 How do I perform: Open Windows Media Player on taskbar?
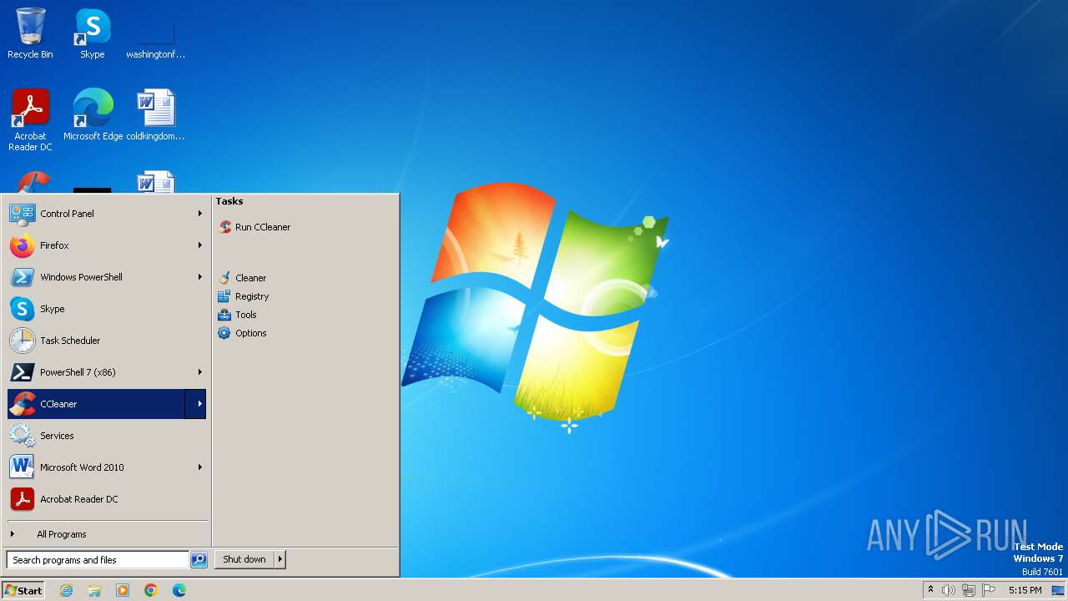coord(123,590)
